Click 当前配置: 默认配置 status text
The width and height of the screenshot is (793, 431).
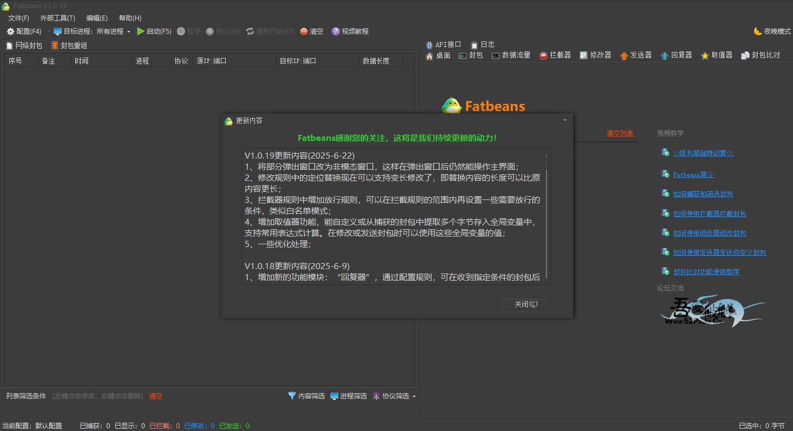32,426
